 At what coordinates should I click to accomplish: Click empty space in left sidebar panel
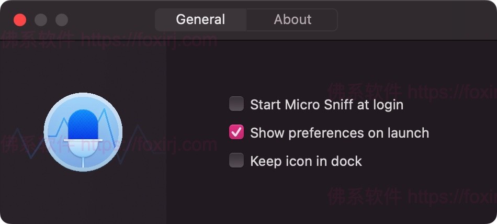(83, 199)
